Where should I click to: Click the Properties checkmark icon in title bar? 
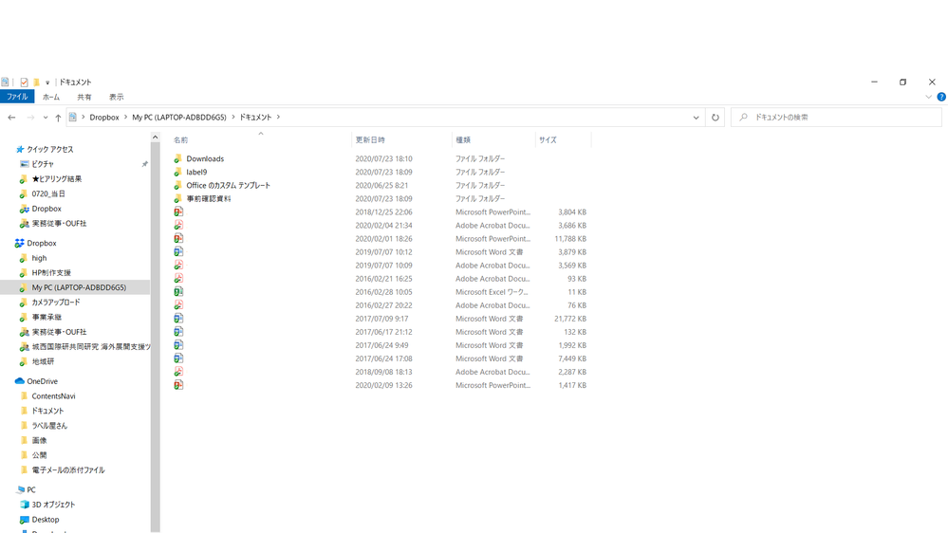[x=24, y=83]
